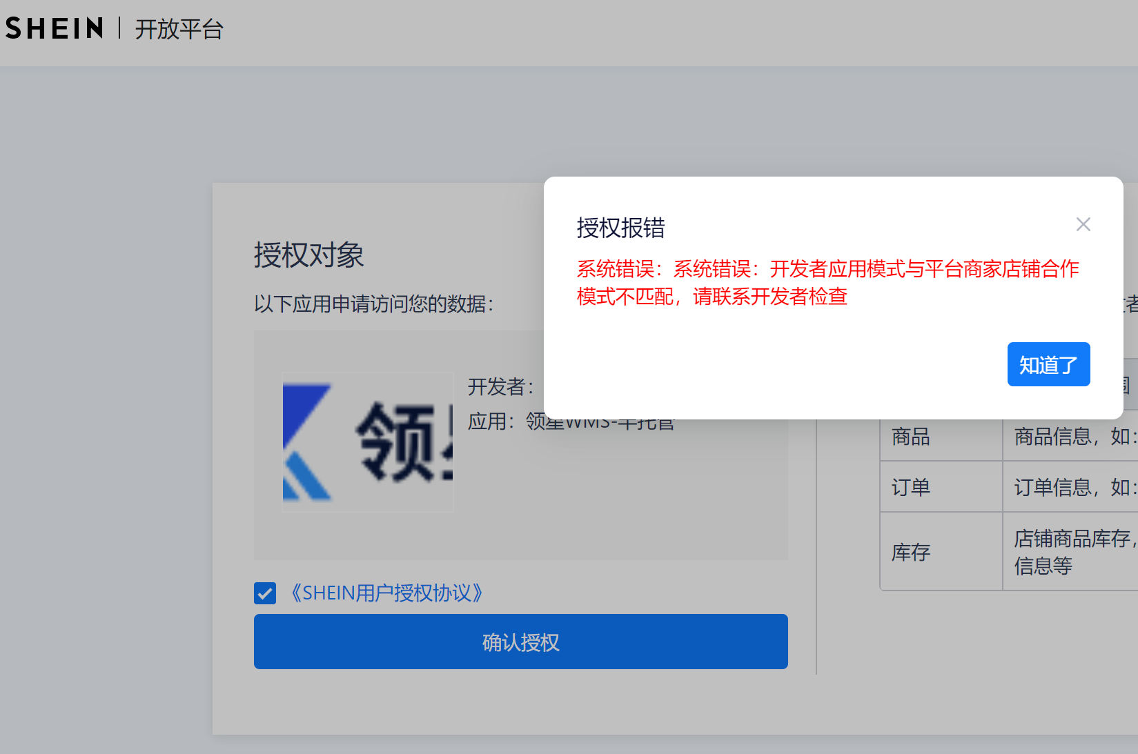Click the 店铺商品库存 description cell

[x=1070, y=552]
